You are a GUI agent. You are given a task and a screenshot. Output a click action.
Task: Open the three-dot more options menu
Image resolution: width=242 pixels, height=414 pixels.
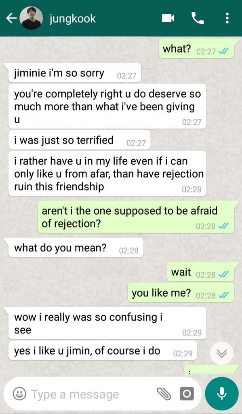coord(227,18)
